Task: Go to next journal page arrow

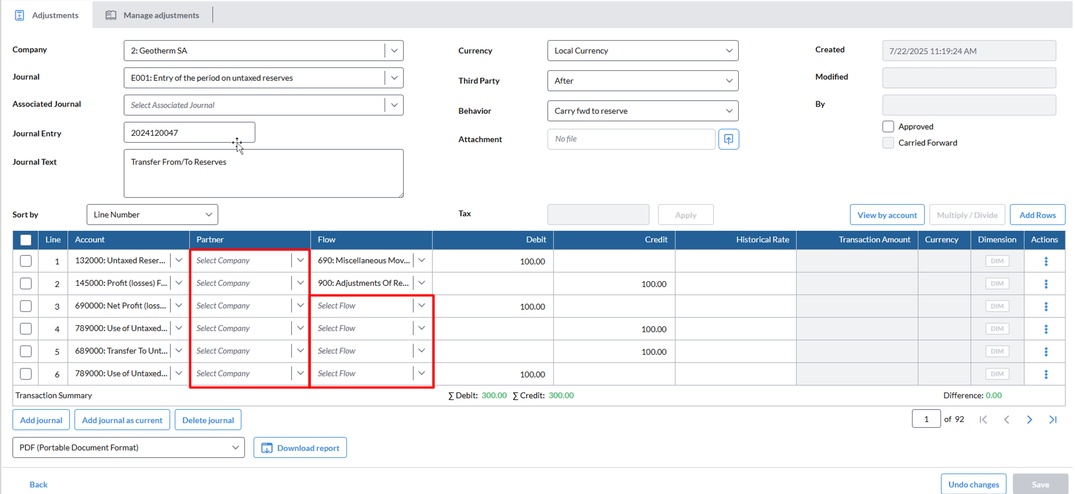Action: coord(1029,419)
